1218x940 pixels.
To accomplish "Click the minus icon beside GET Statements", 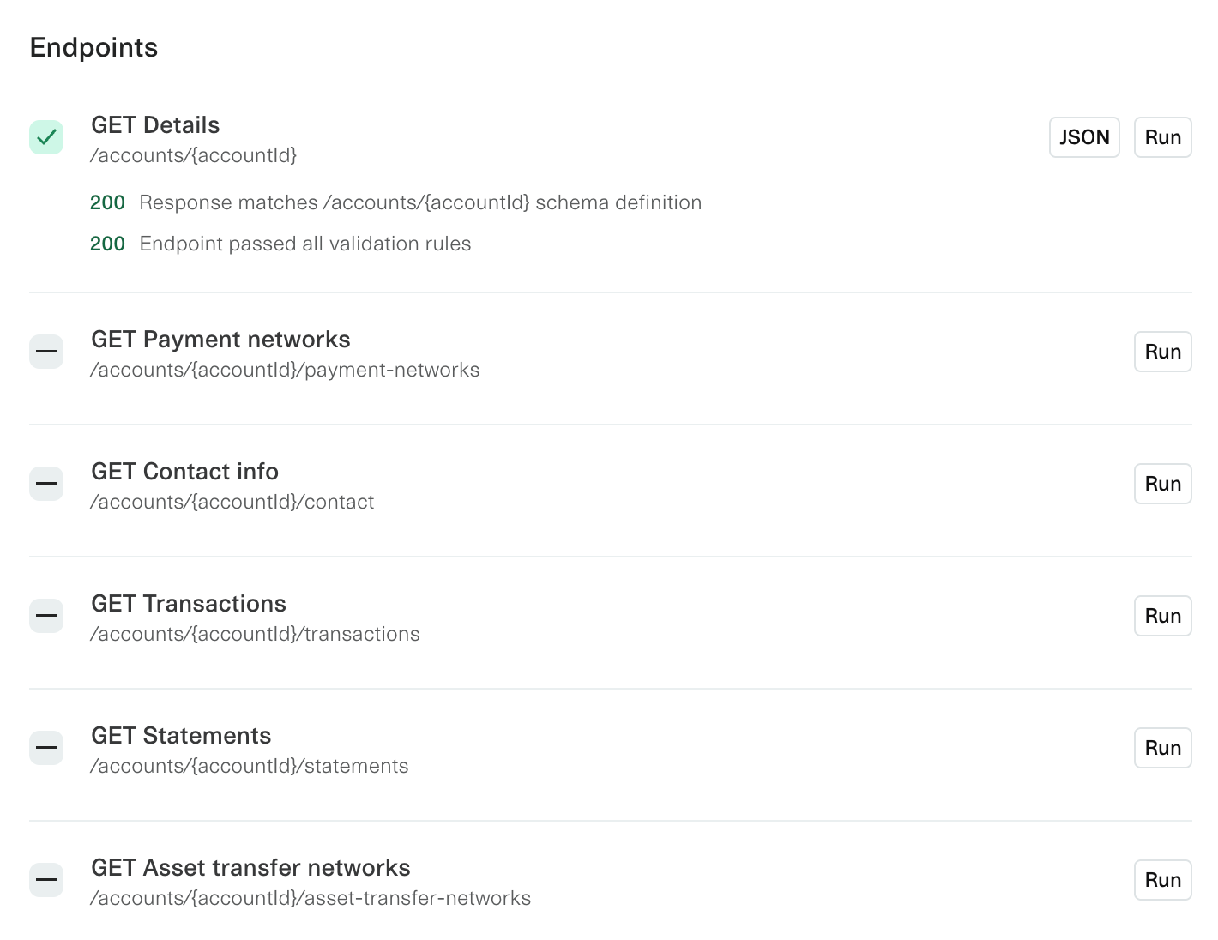I will [46, 748].
